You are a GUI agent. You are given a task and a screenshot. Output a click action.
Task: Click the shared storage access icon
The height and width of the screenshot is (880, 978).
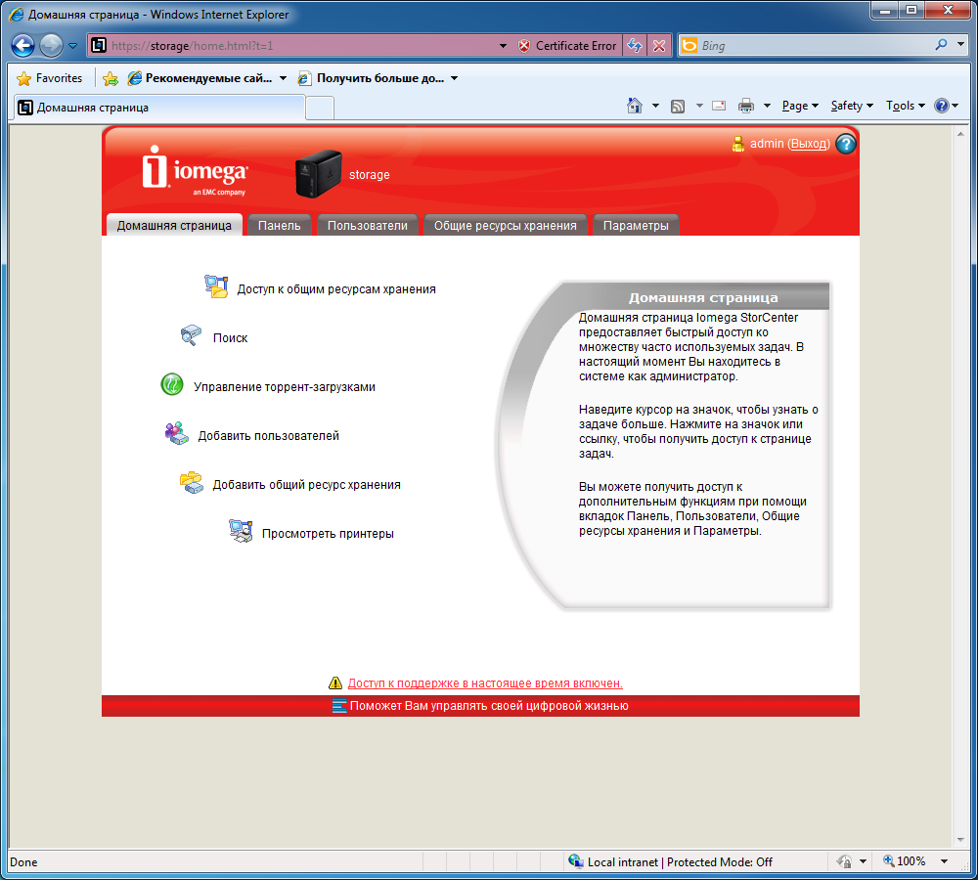pos(216,286)
